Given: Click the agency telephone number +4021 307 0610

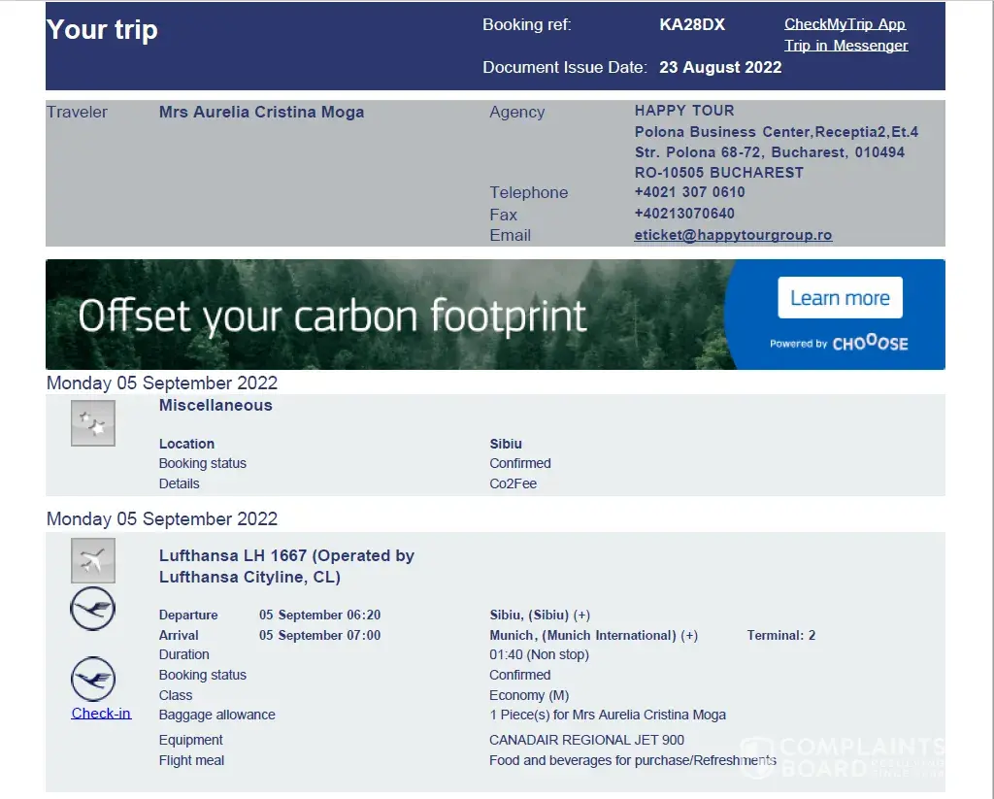Looking at the screenshot, I should click(x=689, y=192).
